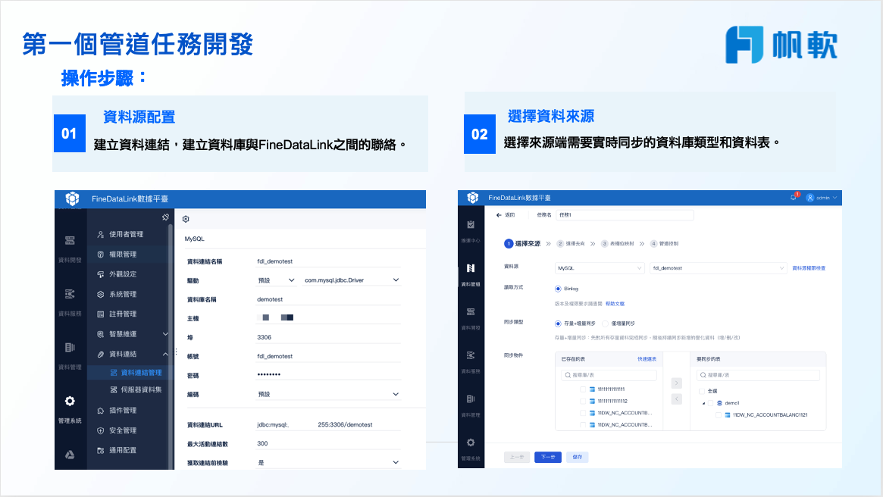Open 安全管理 menu item
883x497 pixels.
[123, 430]
